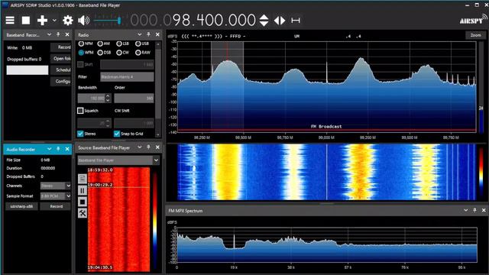Pin the Audio Recorder panel
This screenshot has width=489, height=275.
58,149
